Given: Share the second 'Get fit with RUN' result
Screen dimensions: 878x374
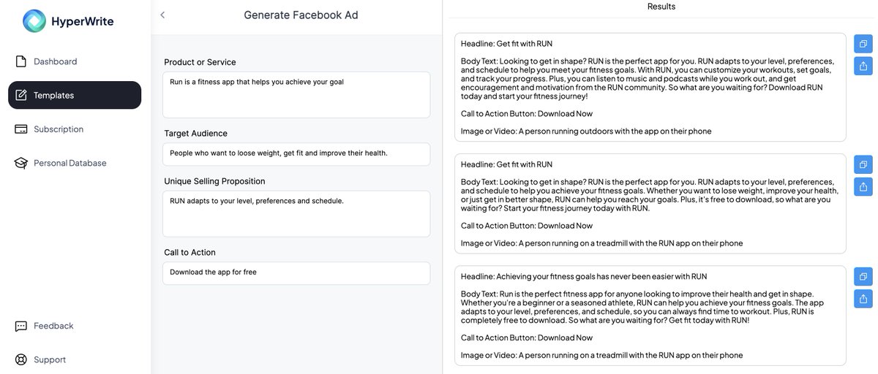Looking at the screenshot, I should (863, 186).
